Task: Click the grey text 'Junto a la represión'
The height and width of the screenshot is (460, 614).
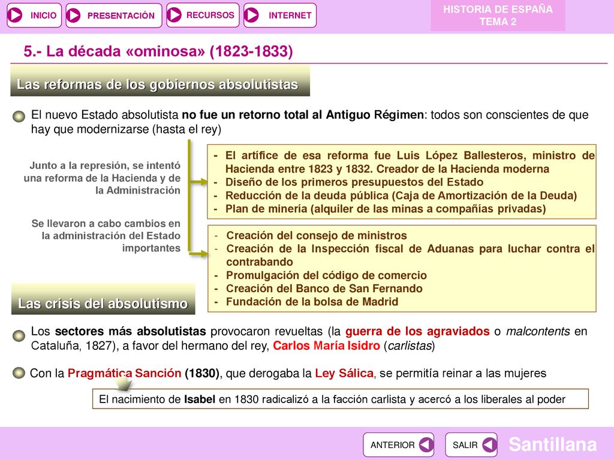Action: pyautogui.click(x=102, y=178)
